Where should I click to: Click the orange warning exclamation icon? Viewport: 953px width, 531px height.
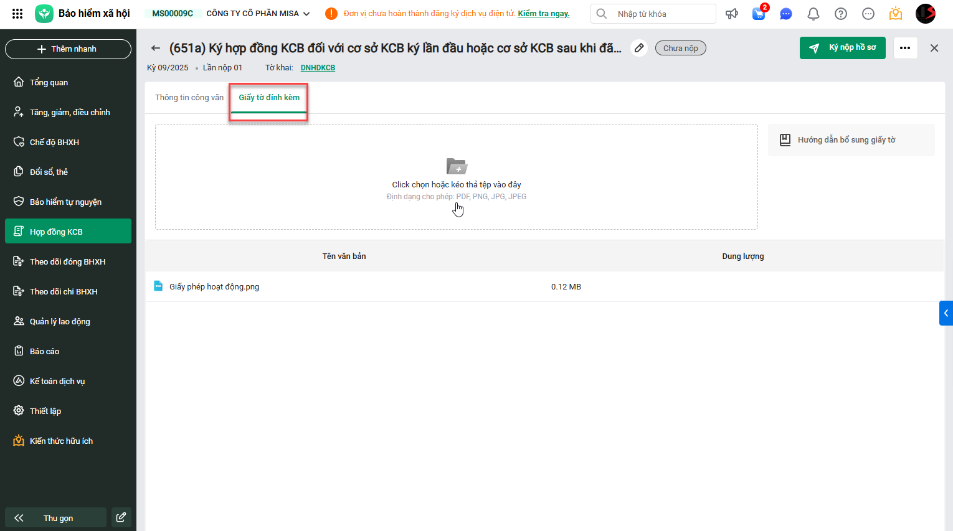coord(331,14)
